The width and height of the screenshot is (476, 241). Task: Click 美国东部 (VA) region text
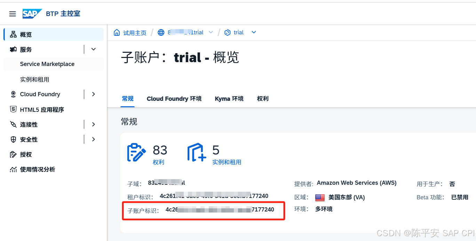347,198
